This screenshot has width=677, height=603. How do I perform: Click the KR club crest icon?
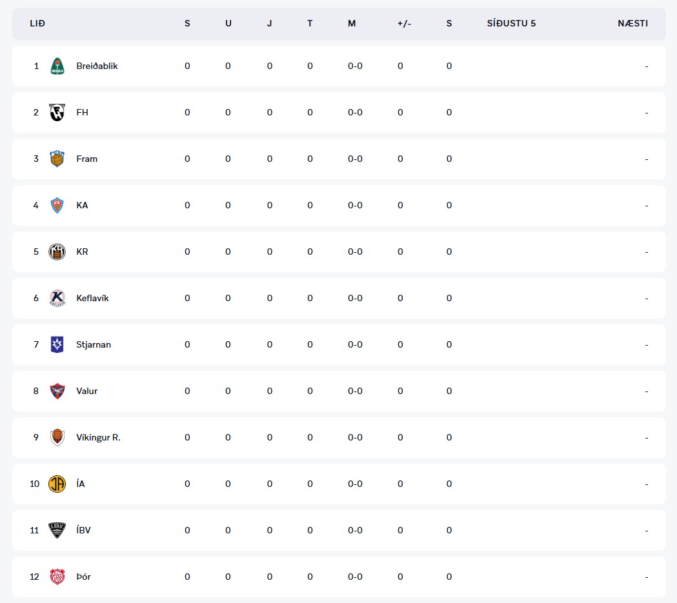point(57,252)
